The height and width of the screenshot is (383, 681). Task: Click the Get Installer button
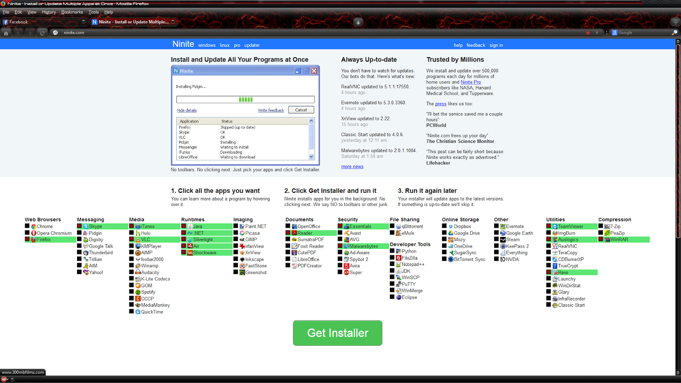coord(338,333)
